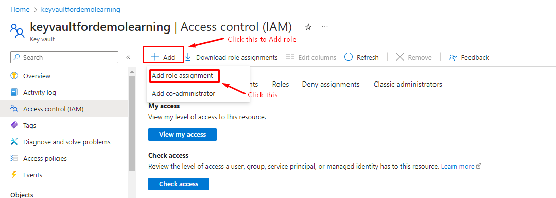This screenshot has height=198, width=556.
Task: Click Download role assignments arrow icon
Action: 188,57
